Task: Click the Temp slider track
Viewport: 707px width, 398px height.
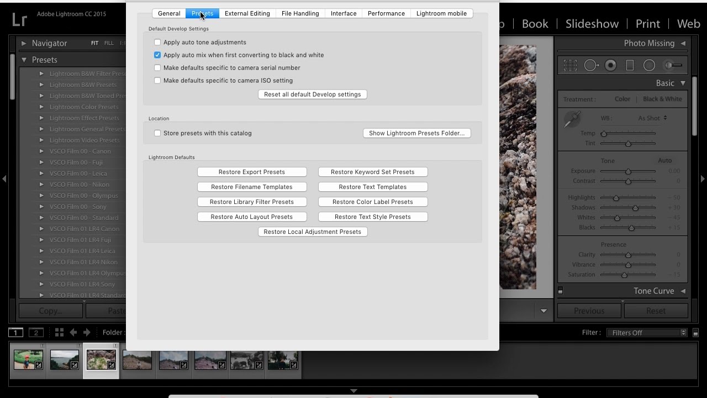Action: click(x=628, y=133)
